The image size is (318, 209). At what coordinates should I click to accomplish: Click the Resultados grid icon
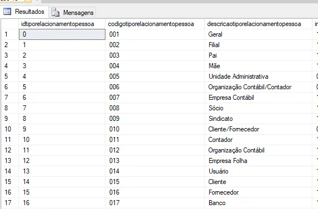[x=7, y=12]
